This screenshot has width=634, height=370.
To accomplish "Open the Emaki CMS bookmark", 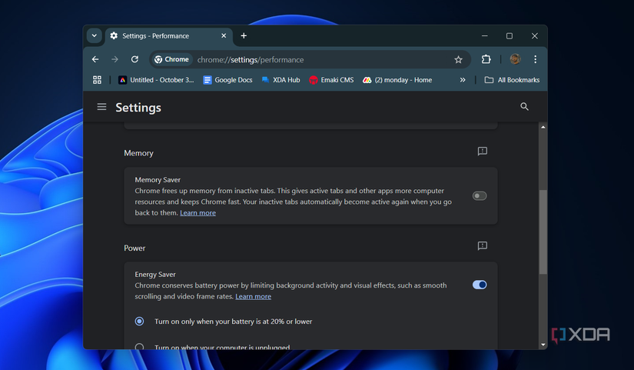I will coord(331,80).
